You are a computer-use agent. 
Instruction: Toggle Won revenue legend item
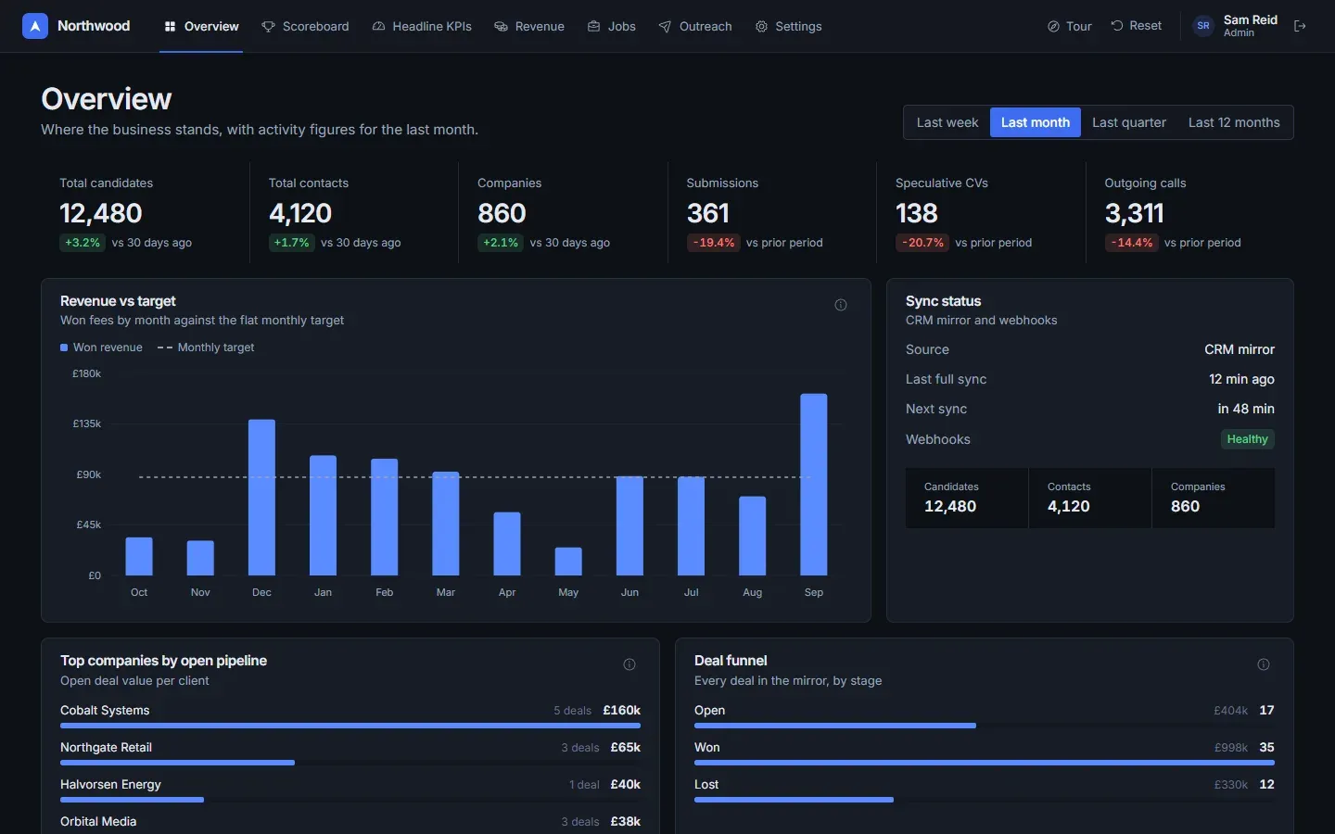[101, 347]
